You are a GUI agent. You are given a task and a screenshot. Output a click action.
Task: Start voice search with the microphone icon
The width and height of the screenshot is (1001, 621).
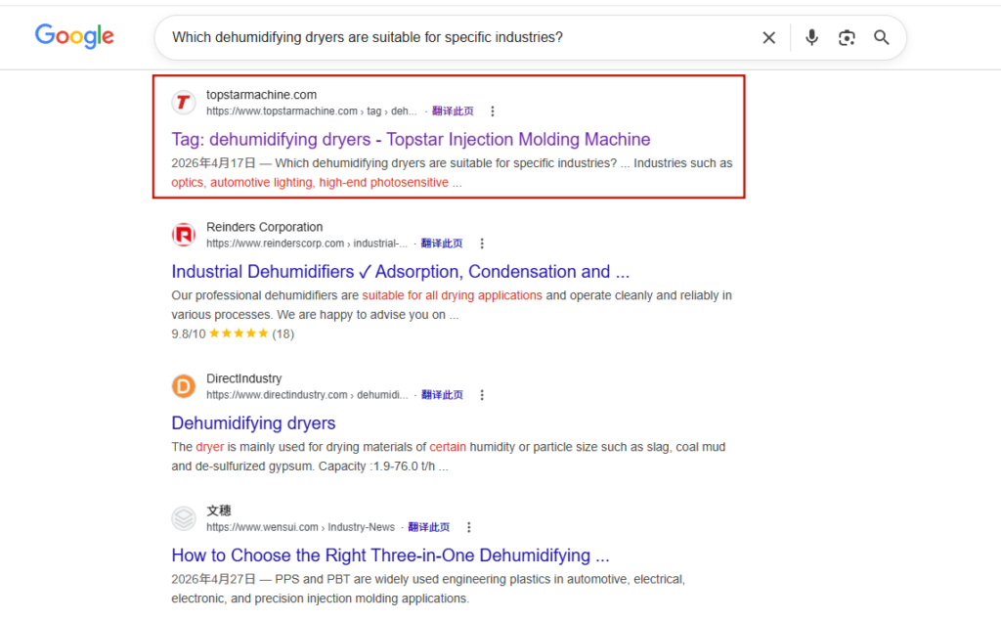[811, 38]
